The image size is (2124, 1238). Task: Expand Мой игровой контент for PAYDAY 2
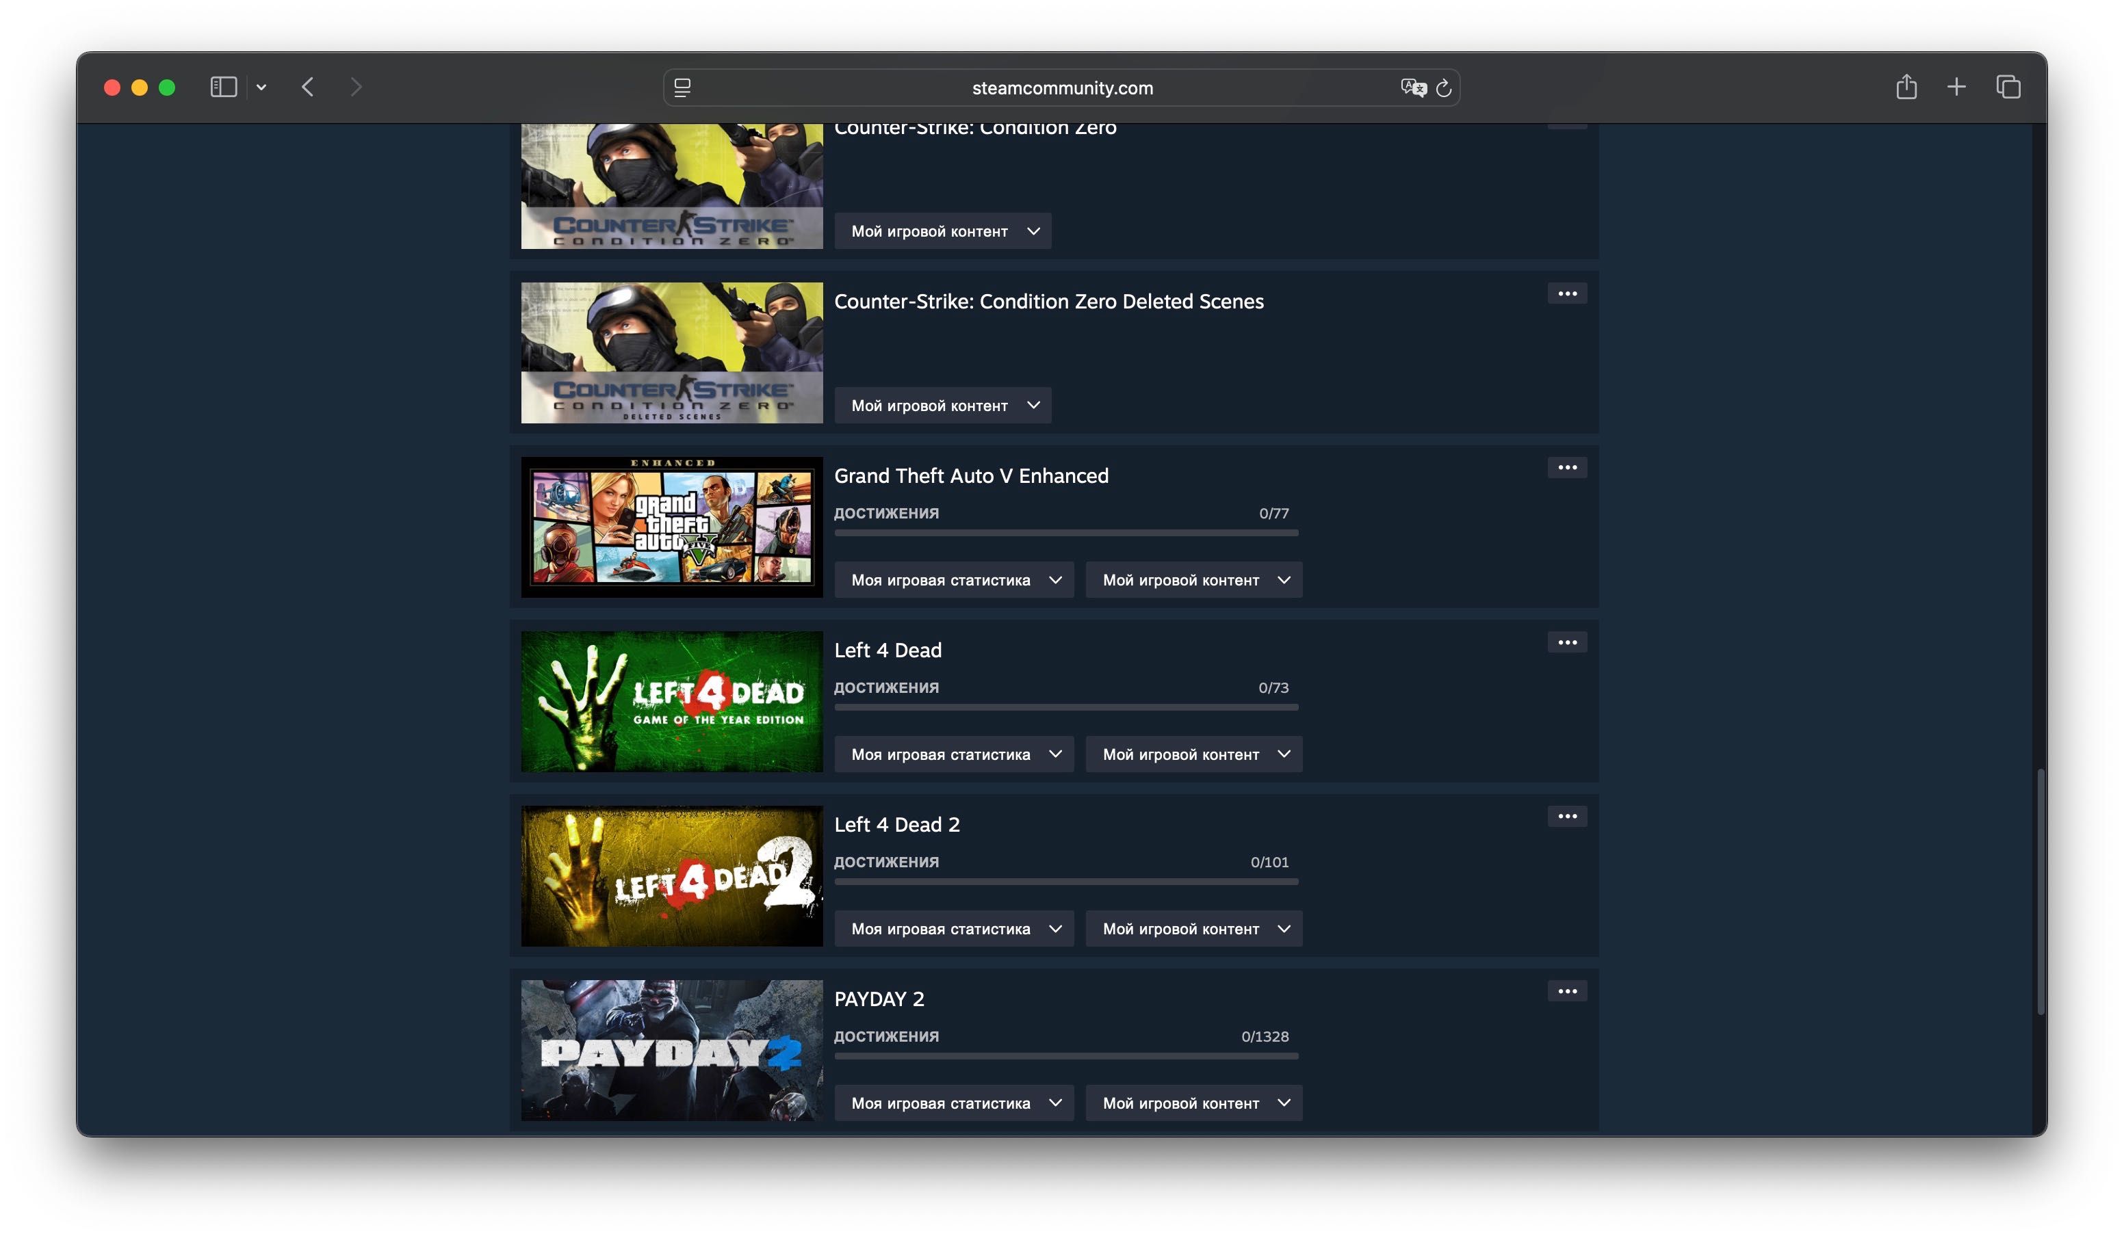pos(1193,1103)
